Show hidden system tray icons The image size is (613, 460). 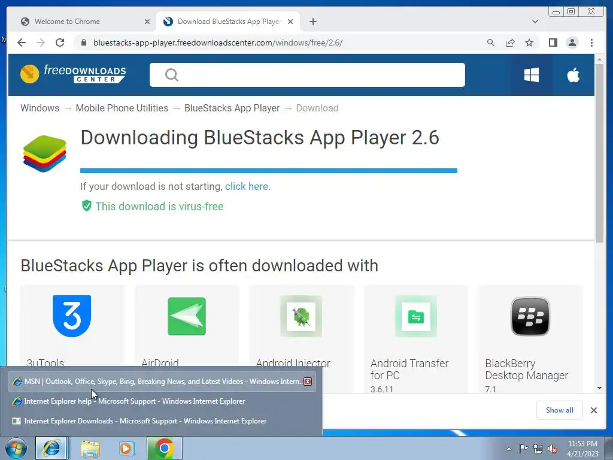509,449
